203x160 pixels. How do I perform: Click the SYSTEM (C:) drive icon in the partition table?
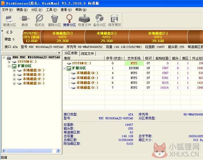point(69,63)
